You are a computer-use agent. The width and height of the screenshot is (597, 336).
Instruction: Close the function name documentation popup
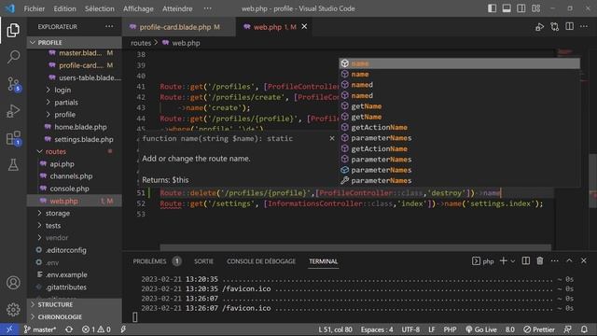(332, 138)
